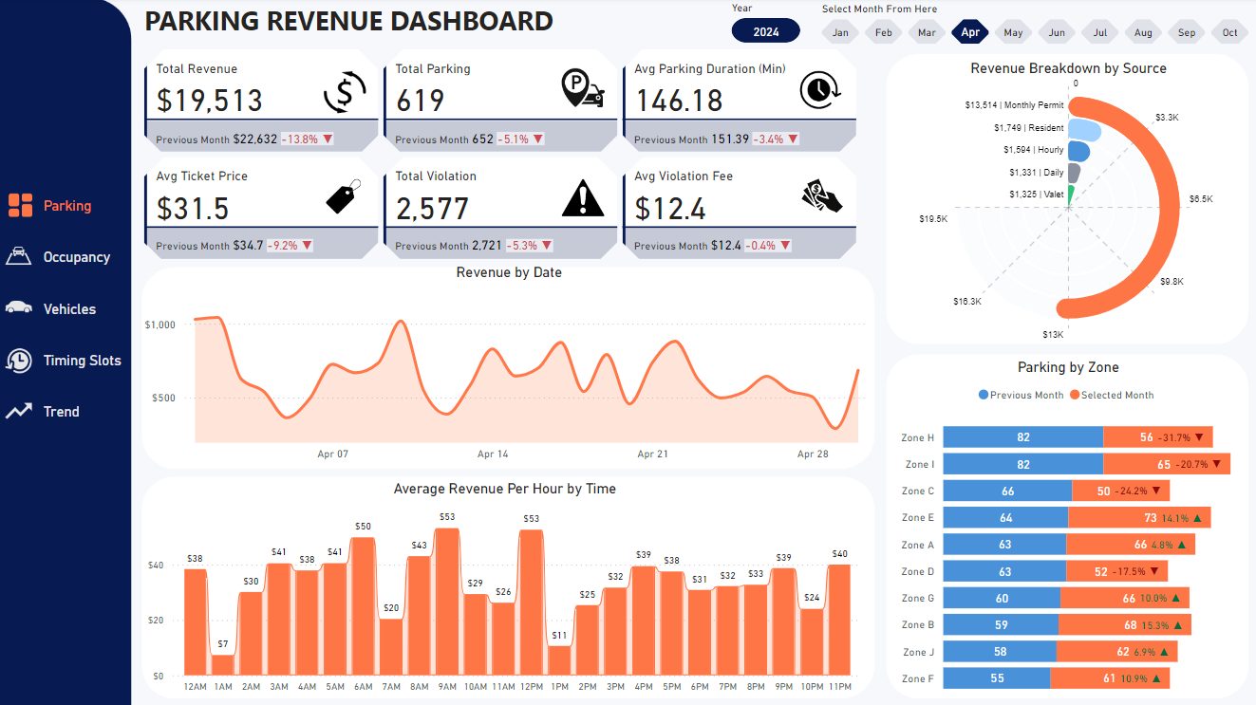
Task: Click the $31.5 ticket price value
Action: [194, 208]
